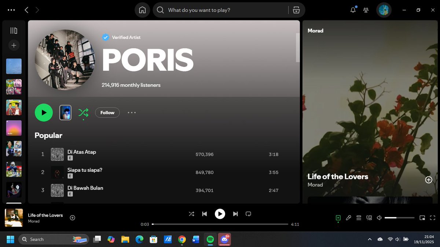Click the now playing album art in bottom bar
The height and width of the screenshot is (247, 440).
(14, 218)
